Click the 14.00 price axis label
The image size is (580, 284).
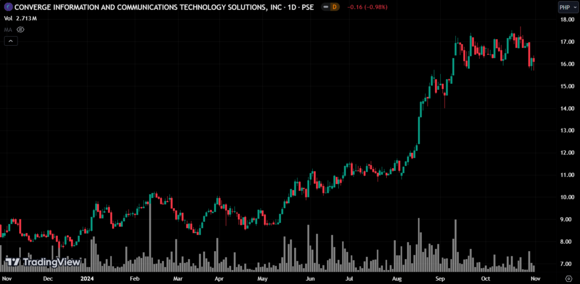click(567, 109)
